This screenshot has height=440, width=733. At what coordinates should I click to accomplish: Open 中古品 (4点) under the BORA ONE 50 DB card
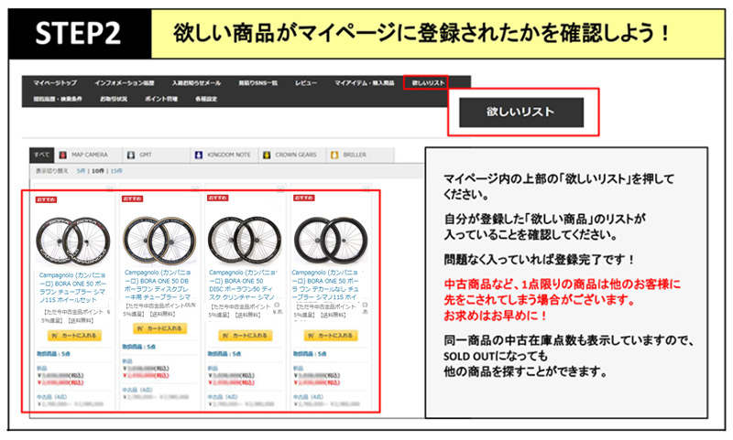pyautogui.click(x=137, y=390)
